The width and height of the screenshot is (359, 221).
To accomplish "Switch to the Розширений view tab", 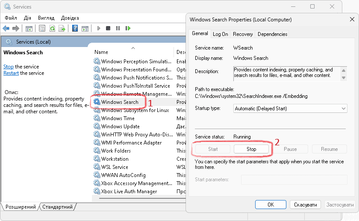I will 21,207.
